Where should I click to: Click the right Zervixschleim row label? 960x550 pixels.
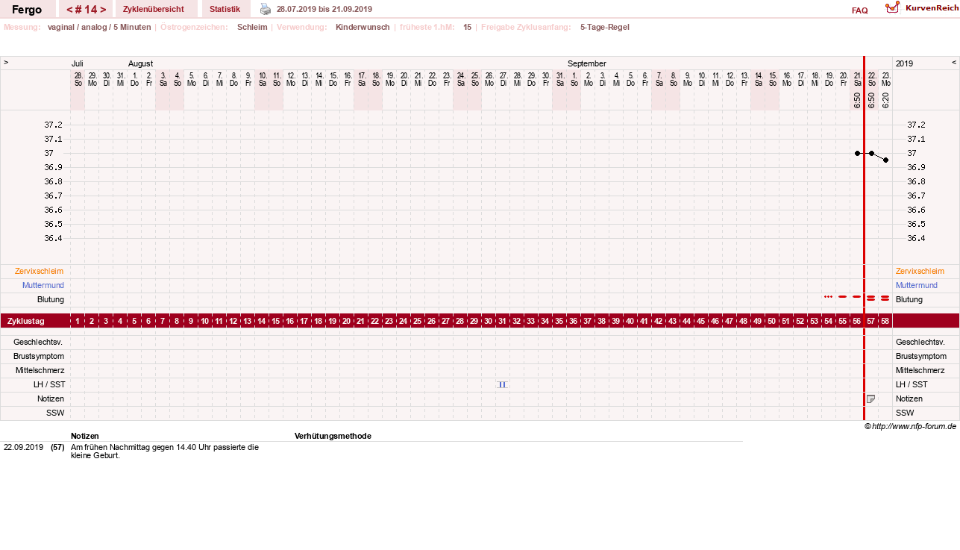920,271
